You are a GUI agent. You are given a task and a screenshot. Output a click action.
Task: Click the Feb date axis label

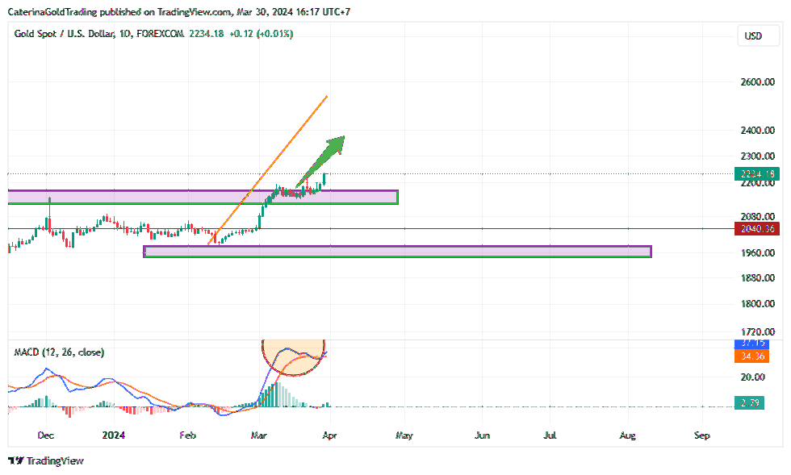187,435
